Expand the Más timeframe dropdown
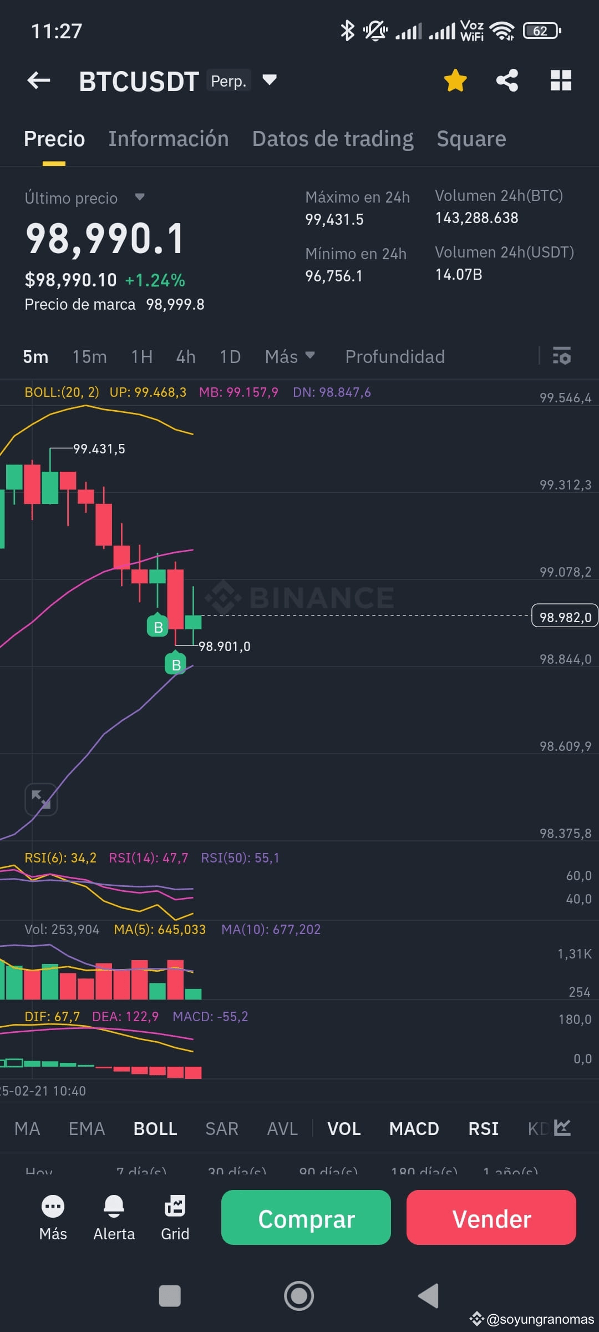The image size is (599, 1332). (290, 357)
